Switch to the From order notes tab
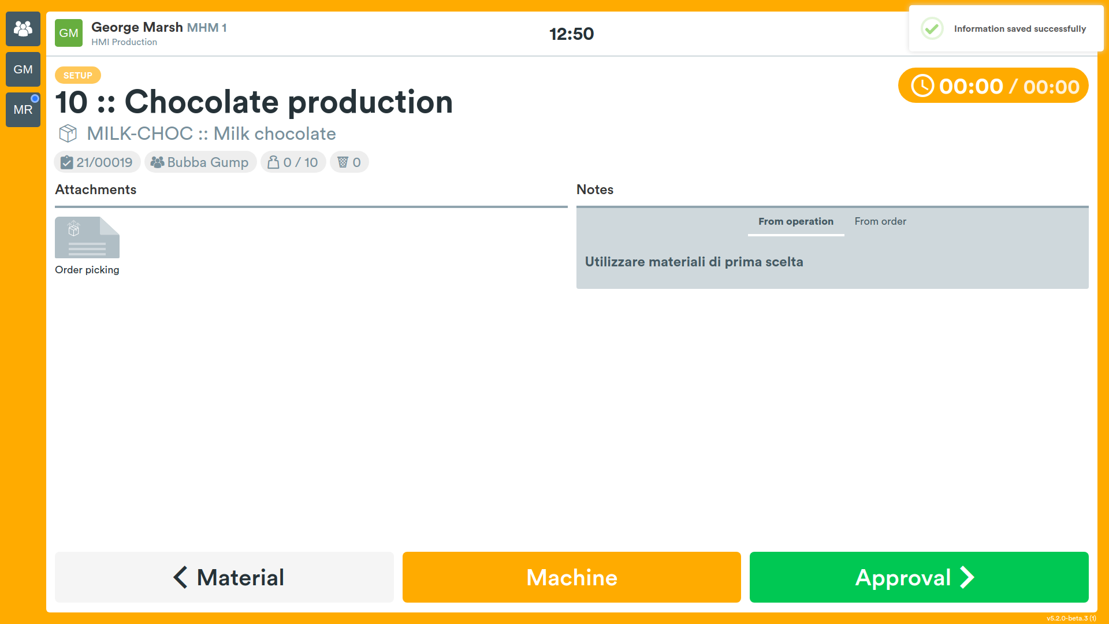1109x624 pixels. 880,222
